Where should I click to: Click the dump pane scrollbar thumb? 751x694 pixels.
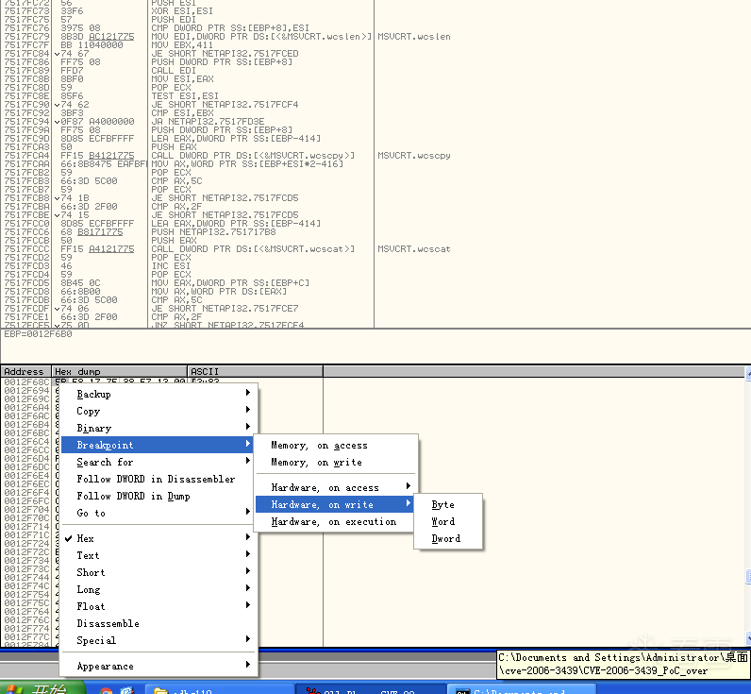[748, 577]
